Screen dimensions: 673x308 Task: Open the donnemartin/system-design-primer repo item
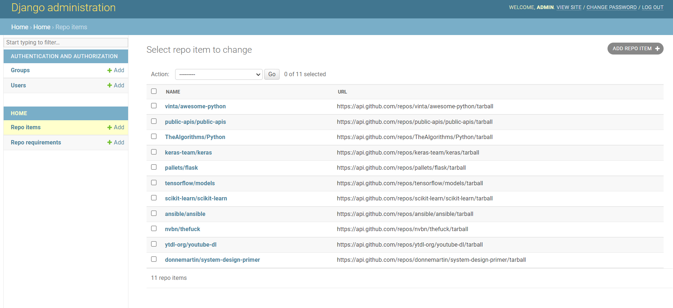click(212, 260)
